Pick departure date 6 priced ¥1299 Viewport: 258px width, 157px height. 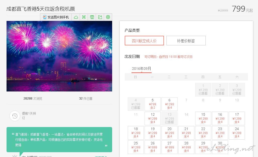(x=169, y=104)
